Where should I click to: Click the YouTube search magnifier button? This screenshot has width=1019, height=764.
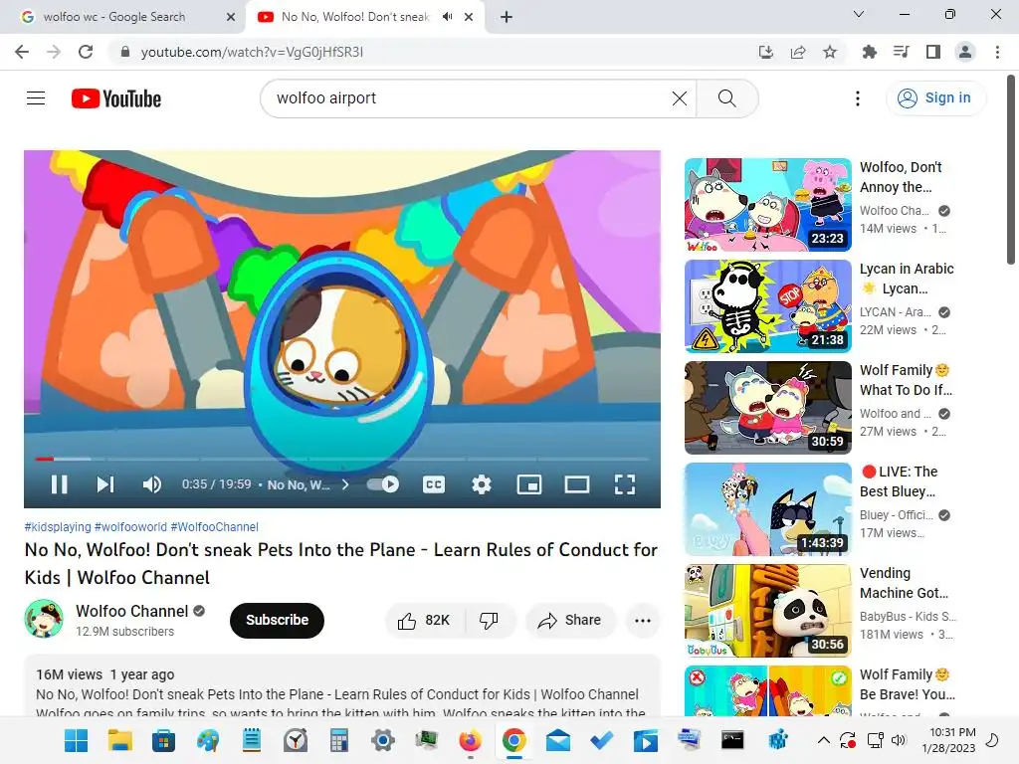(x=726, y=98)
